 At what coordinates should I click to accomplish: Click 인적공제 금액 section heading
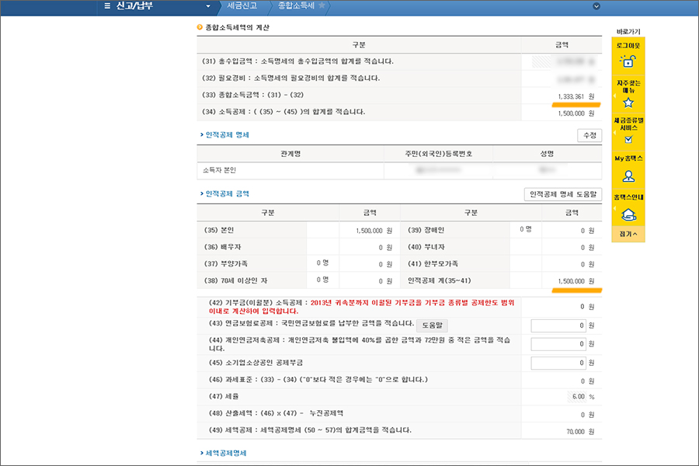(227, 193)
